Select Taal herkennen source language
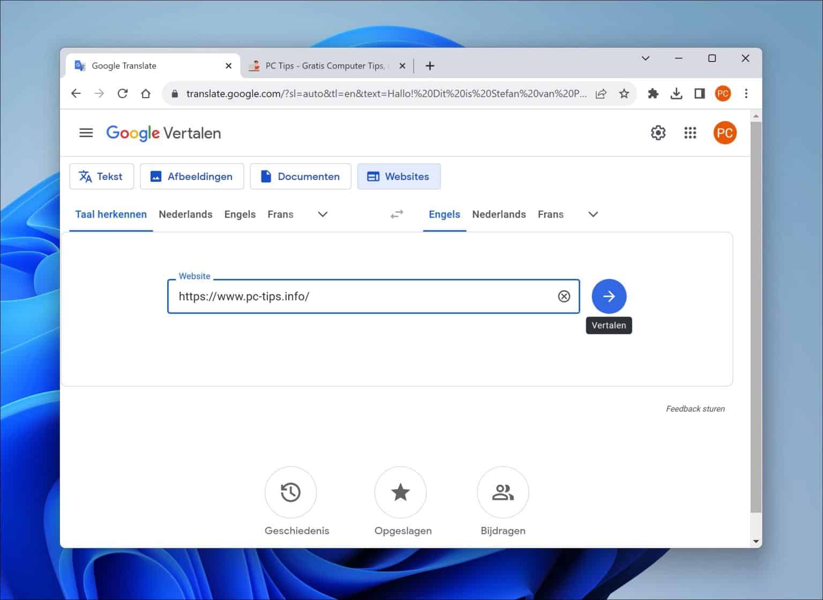The width and height of the screenshot is (823, 600). [x=111, y=214]
